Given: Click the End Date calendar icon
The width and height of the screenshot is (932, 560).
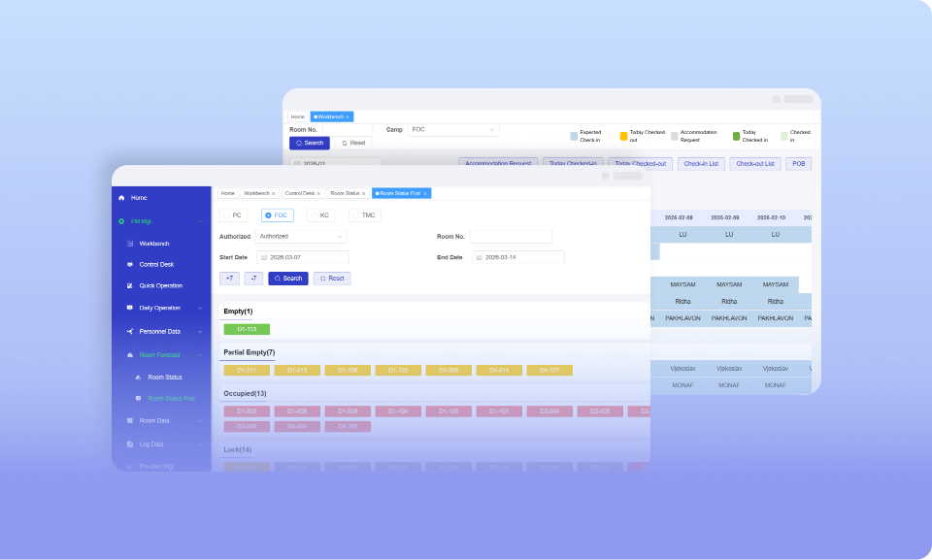Looking at the screenshot, I should click(479, 258).
